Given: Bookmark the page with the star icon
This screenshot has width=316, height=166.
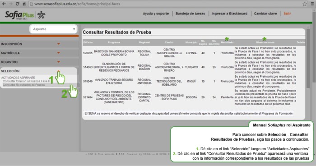Looking at the screenshot, I should 305,4.
